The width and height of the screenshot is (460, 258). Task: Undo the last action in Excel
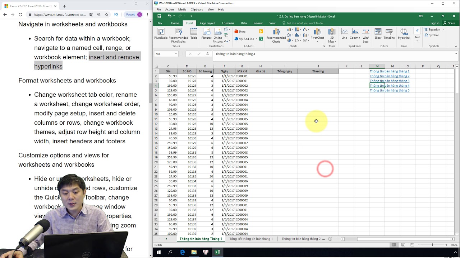click(169, 16)
